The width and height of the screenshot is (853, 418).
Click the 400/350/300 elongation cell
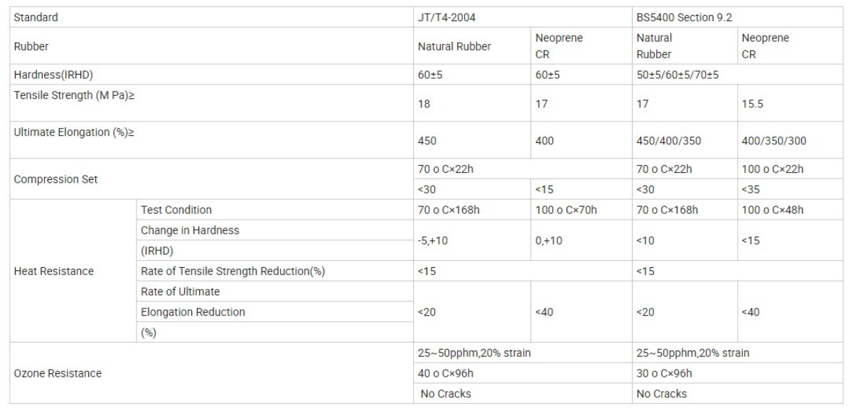tap(773, 141)
